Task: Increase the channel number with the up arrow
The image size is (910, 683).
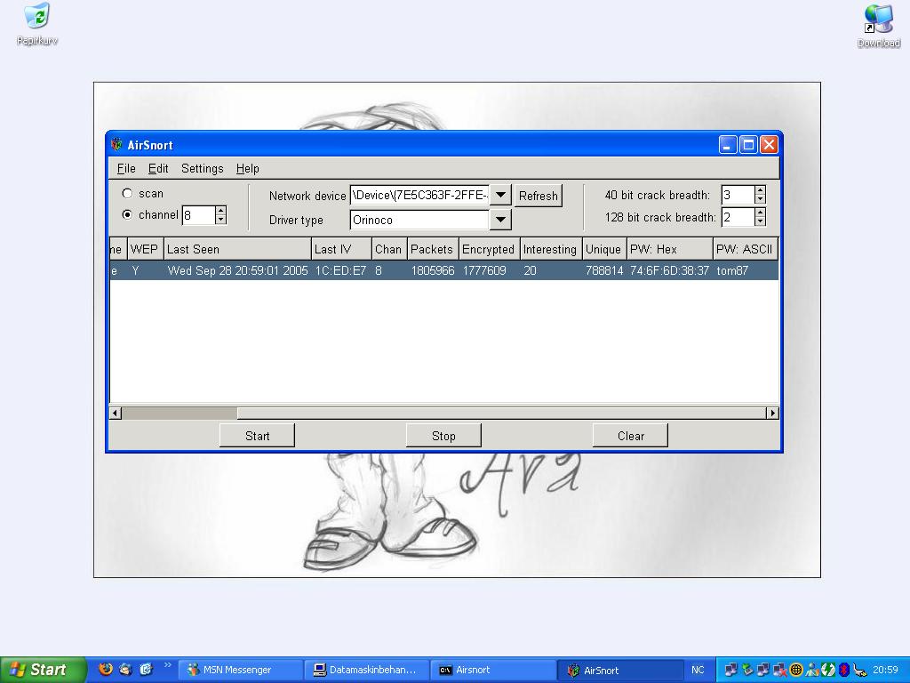Action: [220, 210]
